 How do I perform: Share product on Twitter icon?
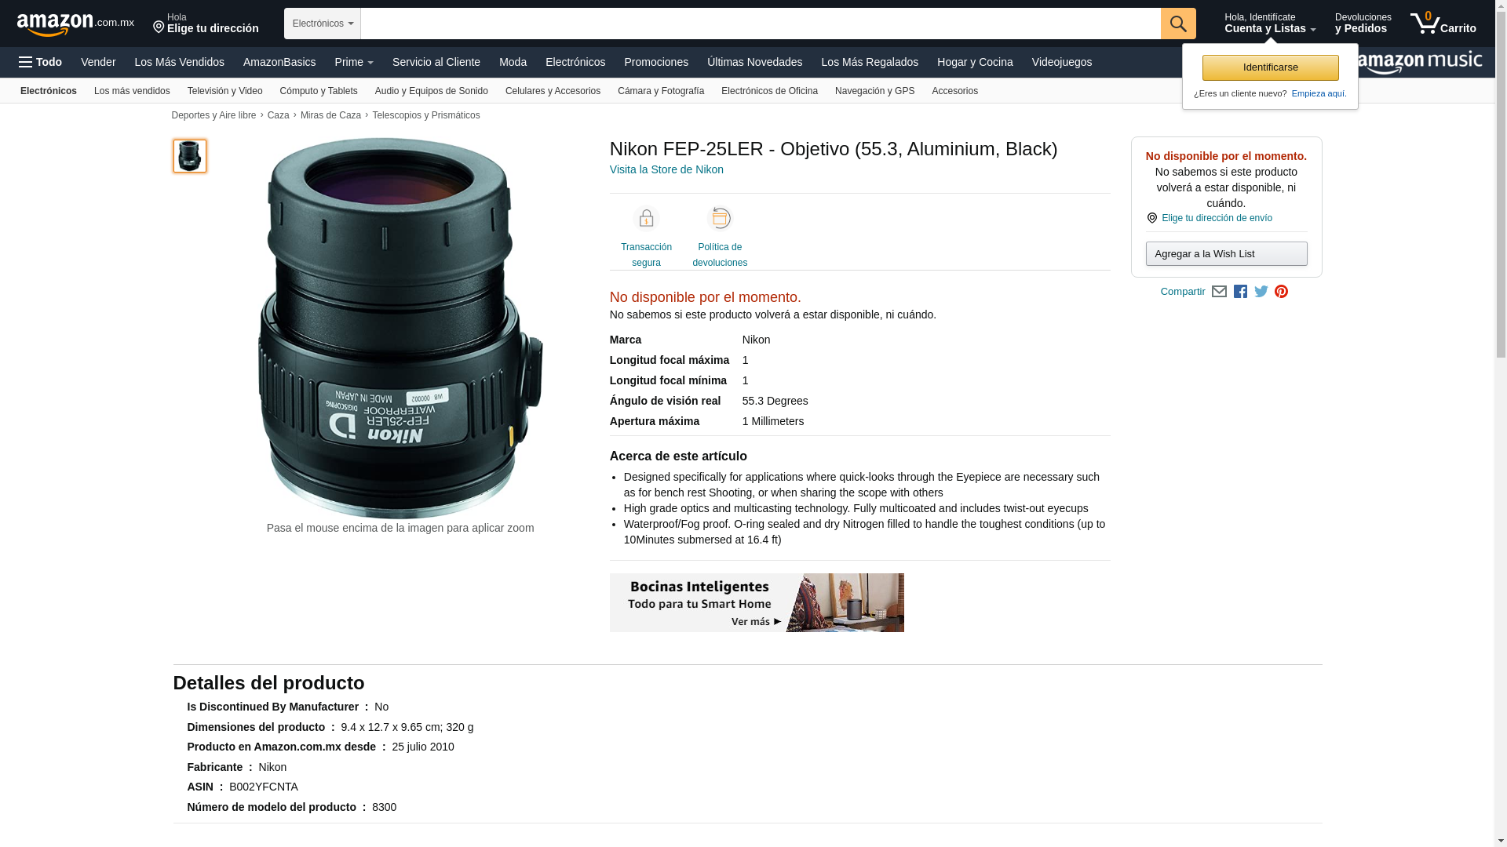(1261, 292)
